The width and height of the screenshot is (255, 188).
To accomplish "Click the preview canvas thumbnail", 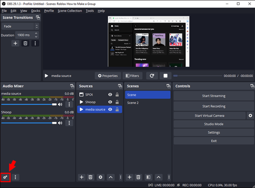I will tap(149, 41).
